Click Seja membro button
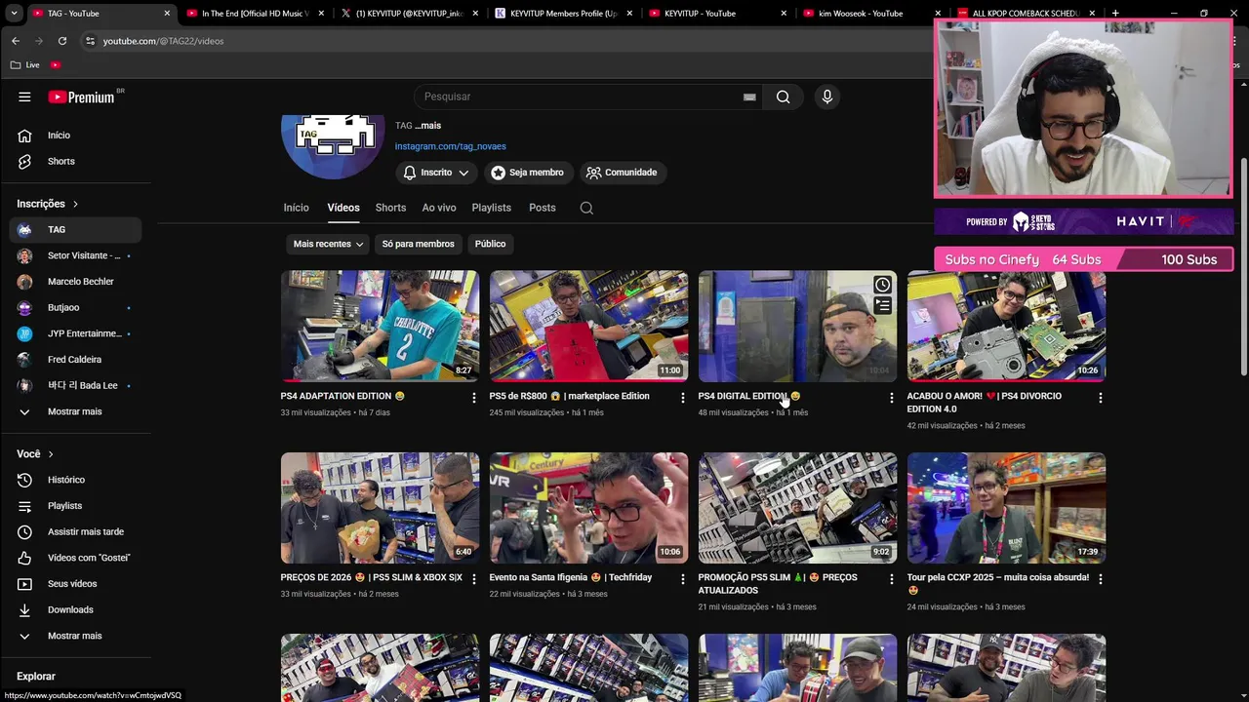1249x702 pixels. coord(527,173)
